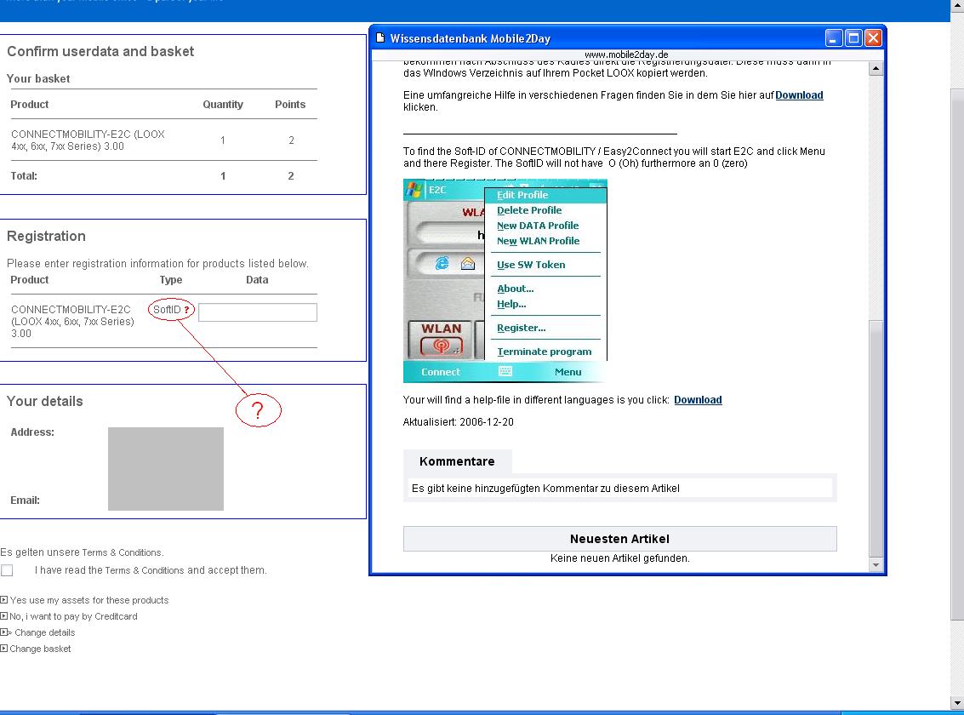Click the CONNECTMOBILITY-E2C product in Registration table
This screenshot has width=964, height=715.
coord(72,322)
